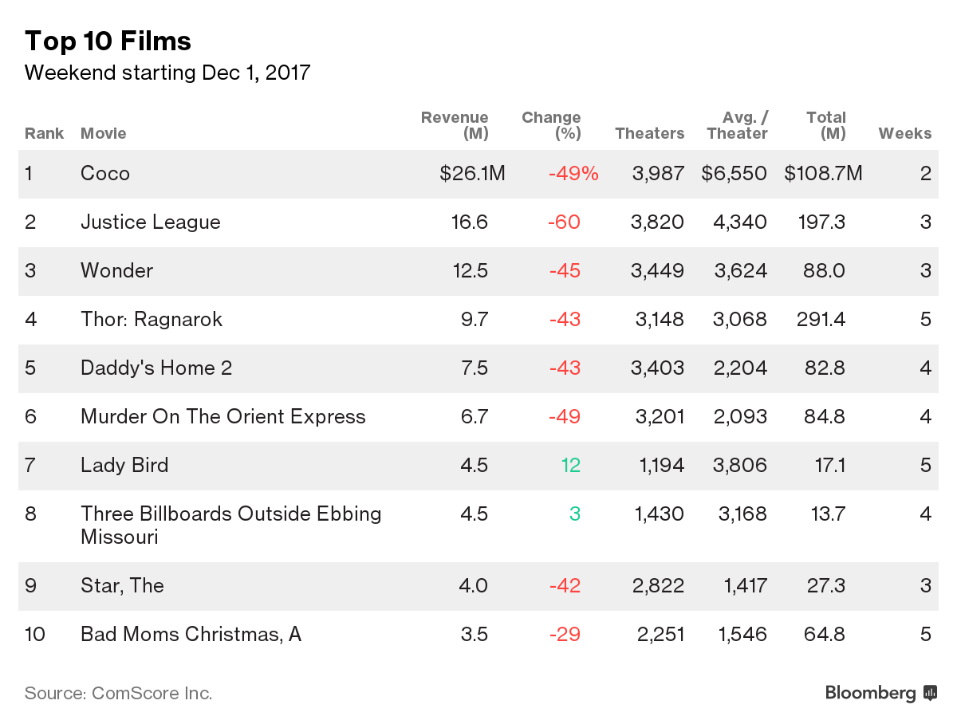Click Murder On The Orient Express
957x728 pixels.
pyautogui.click(x=223, y=417)
